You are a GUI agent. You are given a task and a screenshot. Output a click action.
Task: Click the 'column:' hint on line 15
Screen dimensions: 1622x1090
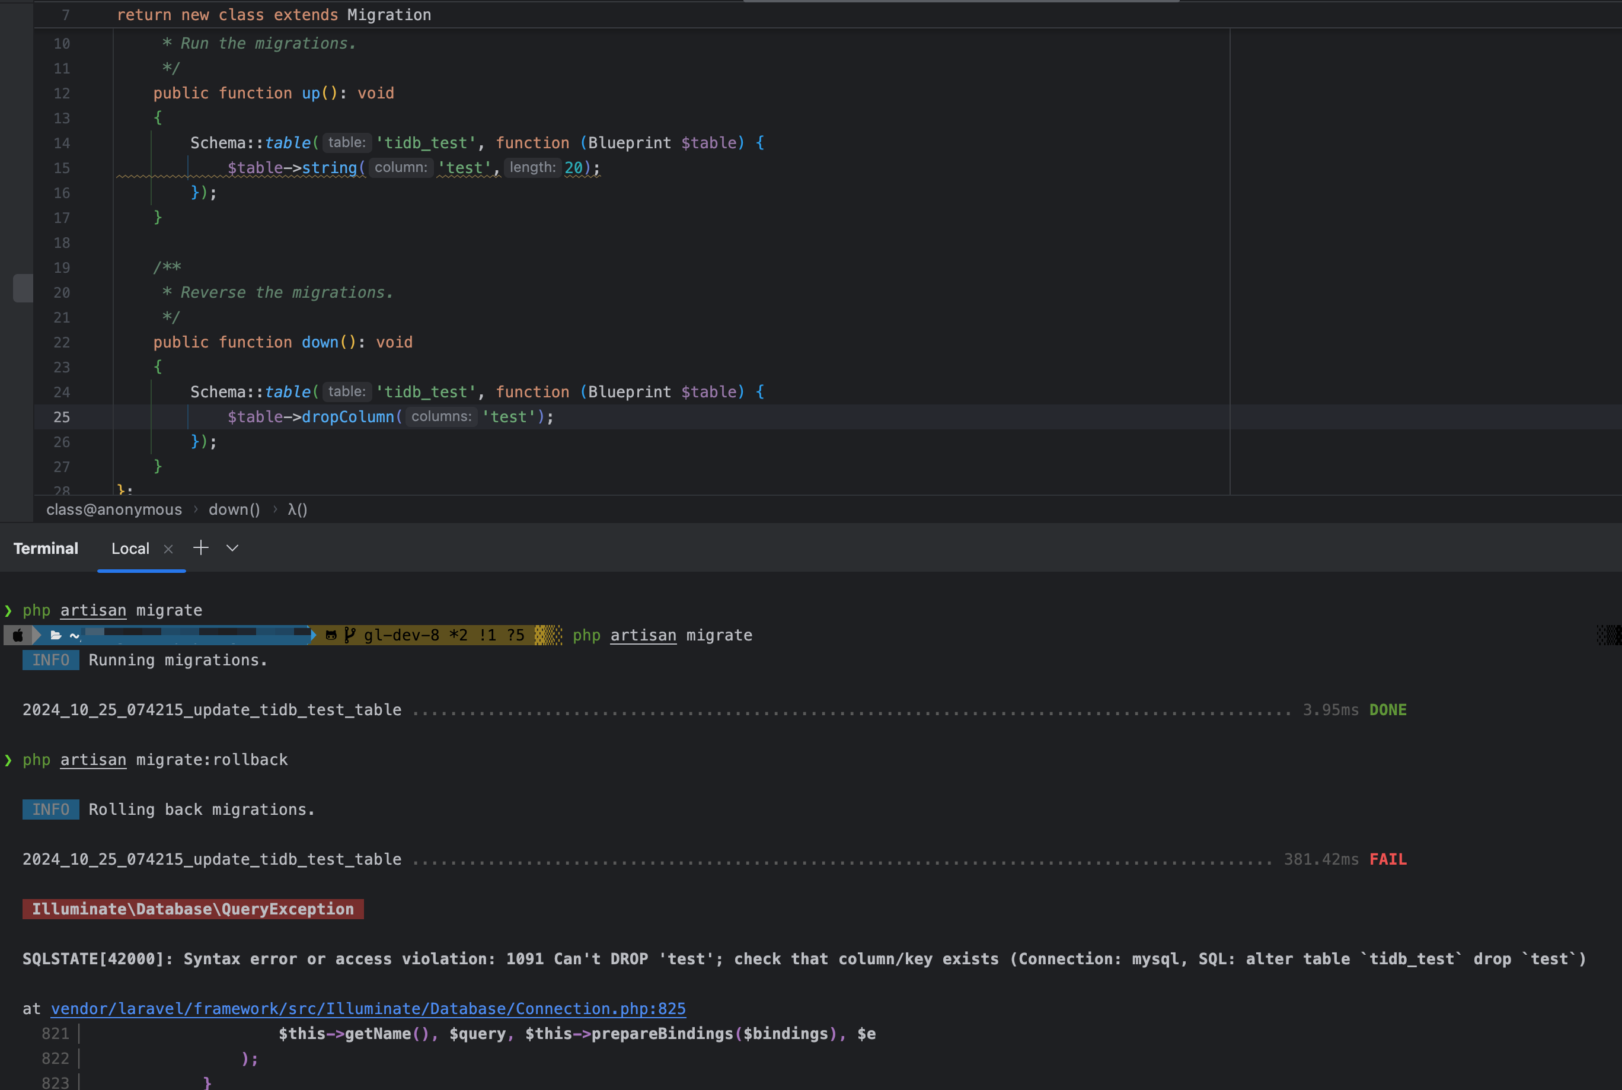point(401,167)
